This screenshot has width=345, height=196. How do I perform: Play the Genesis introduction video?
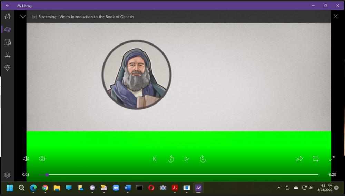click(x=186, y=159)
